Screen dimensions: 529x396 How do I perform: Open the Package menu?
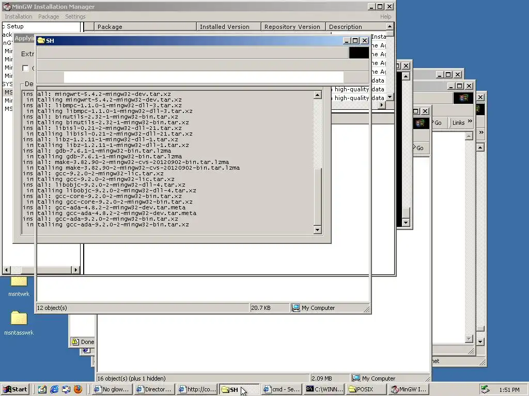pos(49,16)
